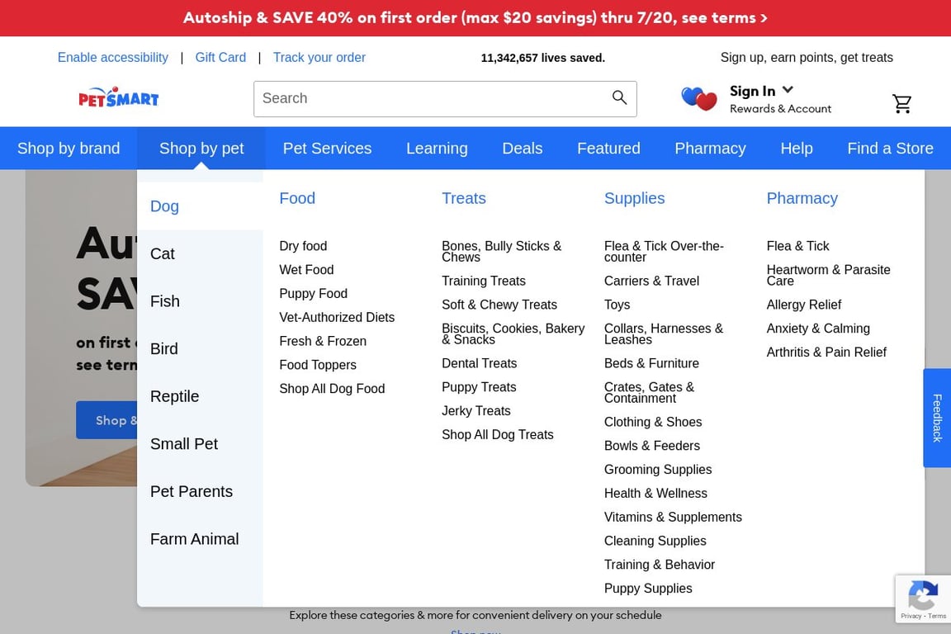Screen dimensions: 951x634
Task: Open Jerky Treats link
Action: pos(476,411)
